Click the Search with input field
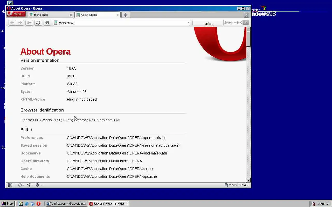Image resolution: width=332 pixels, height=207 pixels. coord(233,23)
